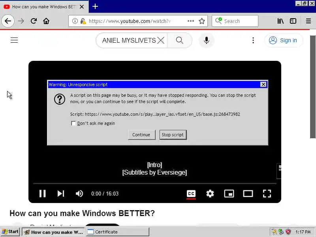The width and height of the screenshot is (316, 237).
Task: Clear the YouTube search text
Action: (161, 40)
